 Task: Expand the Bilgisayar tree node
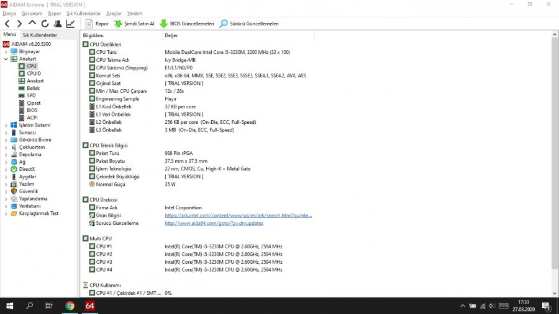pos(6,51)
